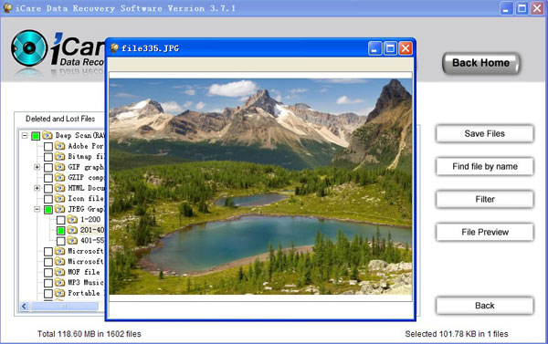
Task: Click the Adobe Portable folder icon
Action: pos(59,146)
